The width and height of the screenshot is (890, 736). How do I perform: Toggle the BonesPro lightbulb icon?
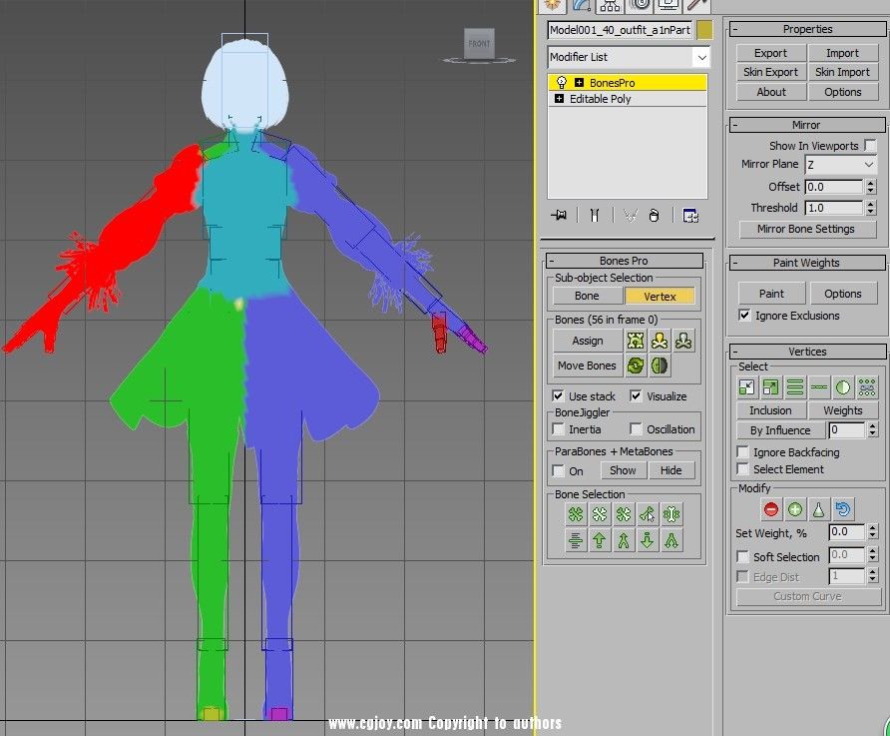point(562,82)
